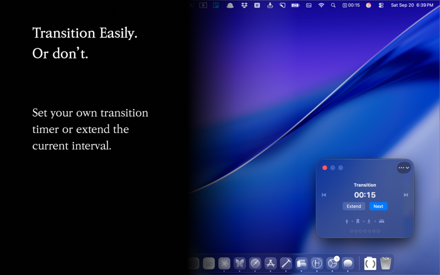Viewport: 440px width, 275px height.
Task: Skip to next interval with forward arrow
Action: click(406, 195)
